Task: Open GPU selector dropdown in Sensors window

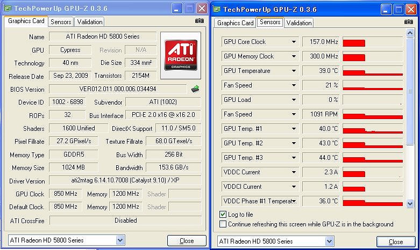Action: 330,241
